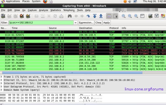Image resolution: width=166 pixels, height=105 pixels.
Task: Open the filter history dropdown arrow
Action: [76, 23]
